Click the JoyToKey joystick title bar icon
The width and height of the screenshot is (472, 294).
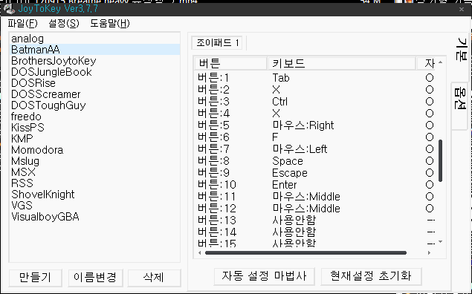coord(9,9)
